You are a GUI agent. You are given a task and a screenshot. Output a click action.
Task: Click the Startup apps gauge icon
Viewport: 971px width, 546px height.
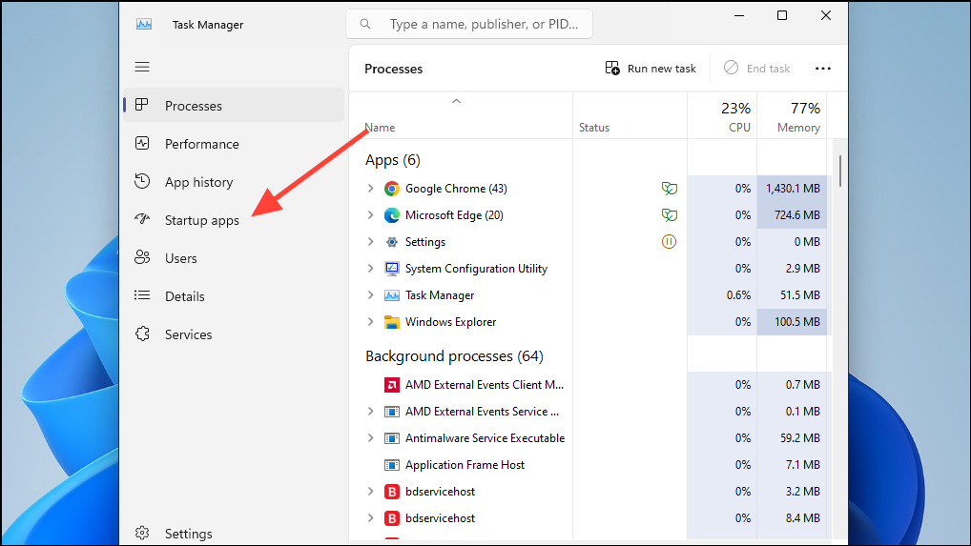point(142,219)
